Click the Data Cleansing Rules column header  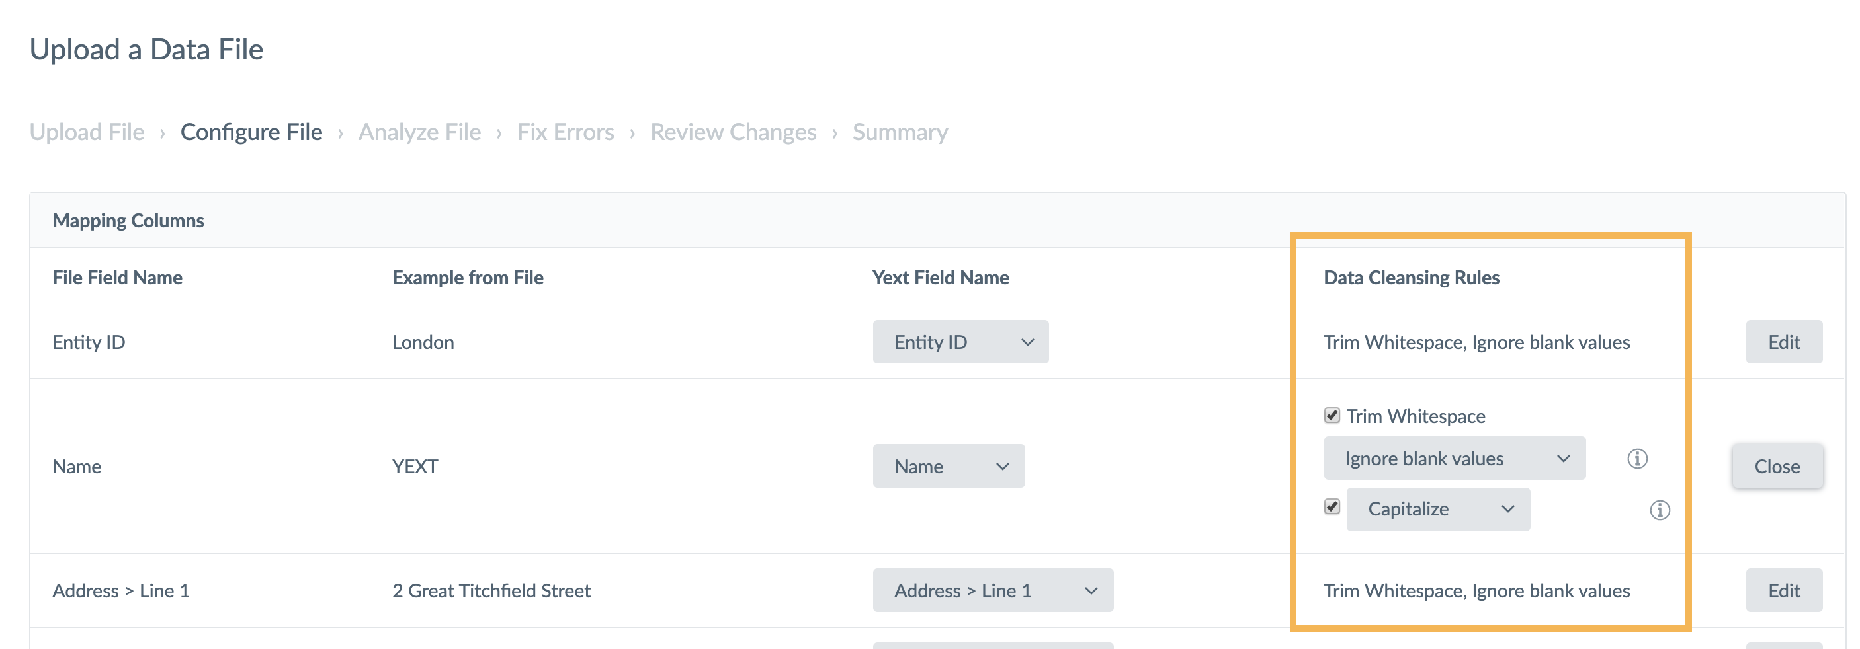coord(1411,278)
